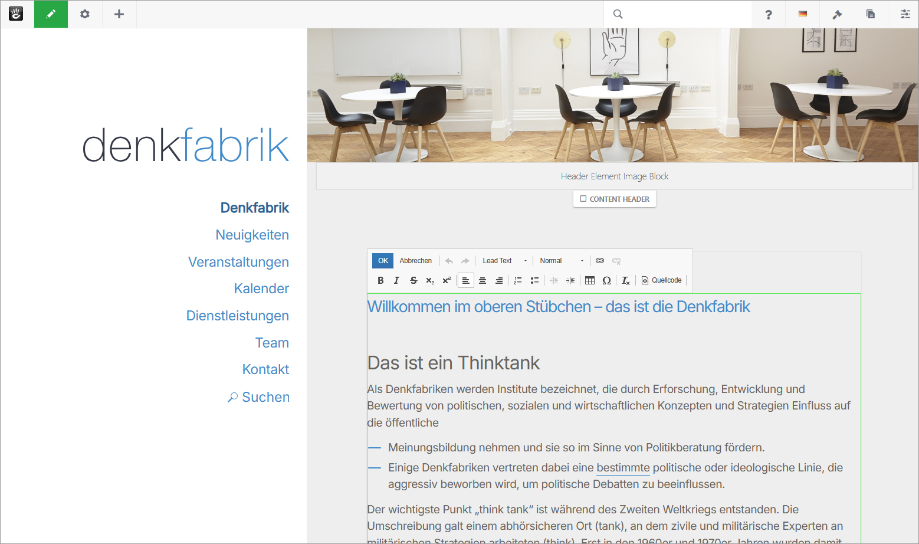
Task: Open the help question mark icon
Action: click(x=768, y=14)
